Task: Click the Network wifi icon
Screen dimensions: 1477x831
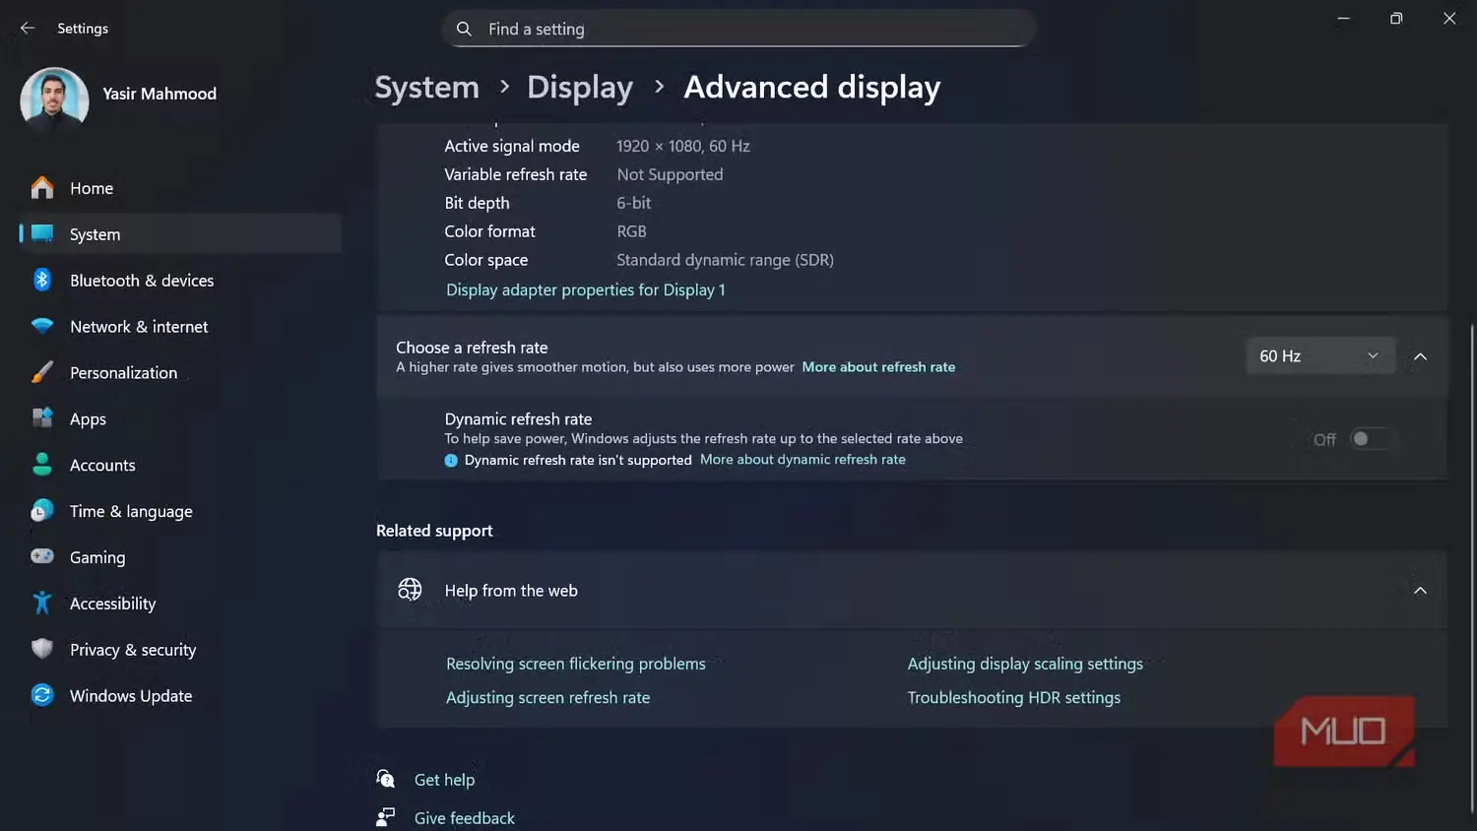Action: click(x=42, y=326)
